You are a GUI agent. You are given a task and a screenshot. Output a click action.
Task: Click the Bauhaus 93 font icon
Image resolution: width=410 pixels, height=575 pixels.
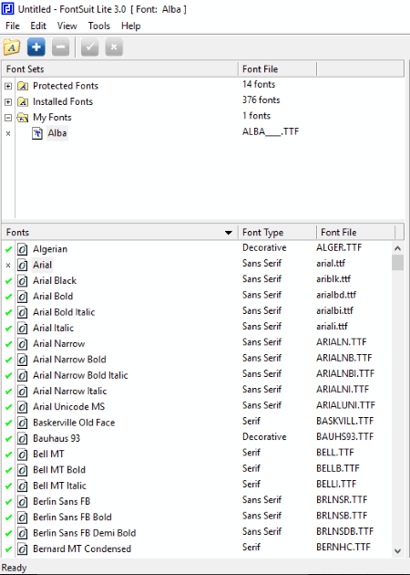[x=23, y=439]
